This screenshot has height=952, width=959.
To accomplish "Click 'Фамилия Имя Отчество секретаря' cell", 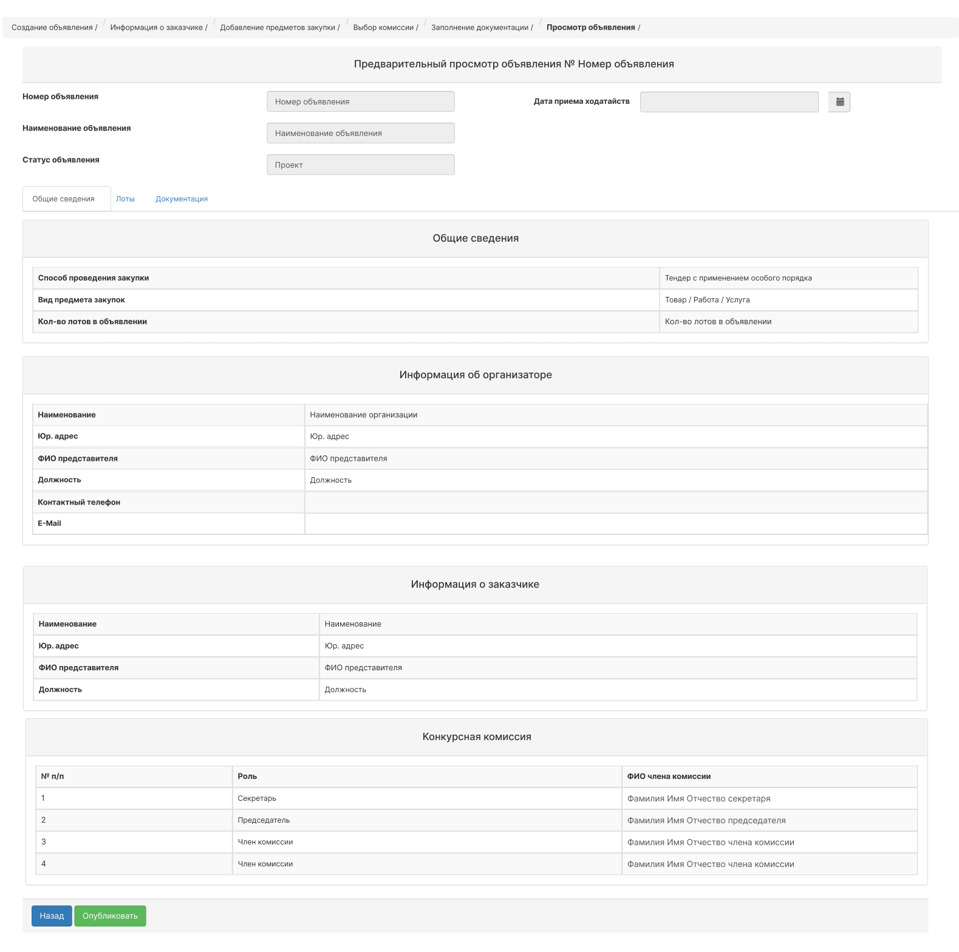I will click(x=770, y=798).
